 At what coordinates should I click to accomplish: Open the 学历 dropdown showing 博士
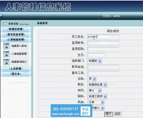95,91
